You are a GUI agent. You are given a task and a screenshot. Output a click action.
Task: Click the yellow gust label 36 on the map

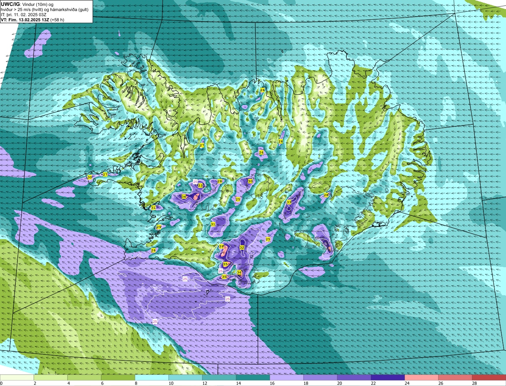239,272
